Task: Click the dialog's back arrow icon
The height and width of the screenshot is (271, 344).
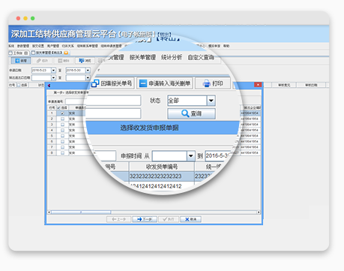Action: pyautogui.click(x=49, y=86)
